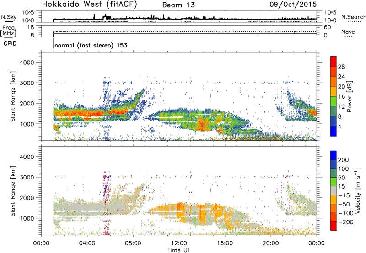Viewport: 366px width, 253px height.
Task: Click the 3000 tick label in the velocity panel
Action: 27,177
